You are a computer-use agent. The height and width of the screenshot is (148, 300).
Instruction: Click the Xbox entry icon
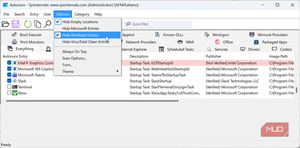(x=15, y=93)
